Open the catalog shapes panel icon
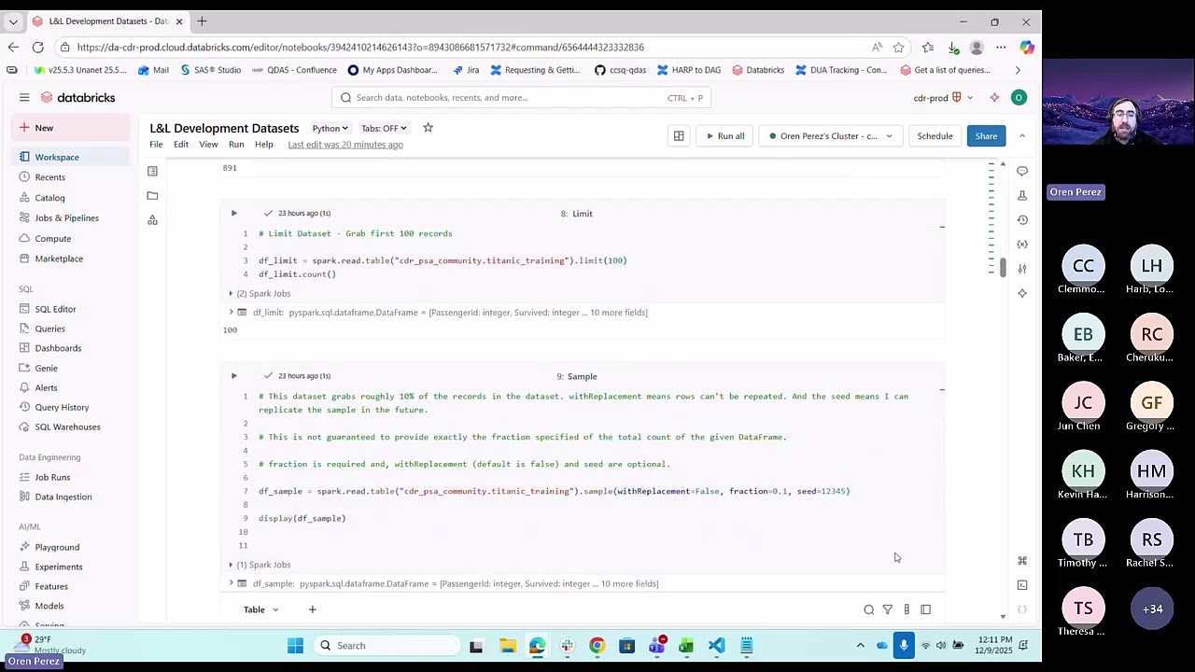Viewport: 1195px width, 672px height. point(152,219)
